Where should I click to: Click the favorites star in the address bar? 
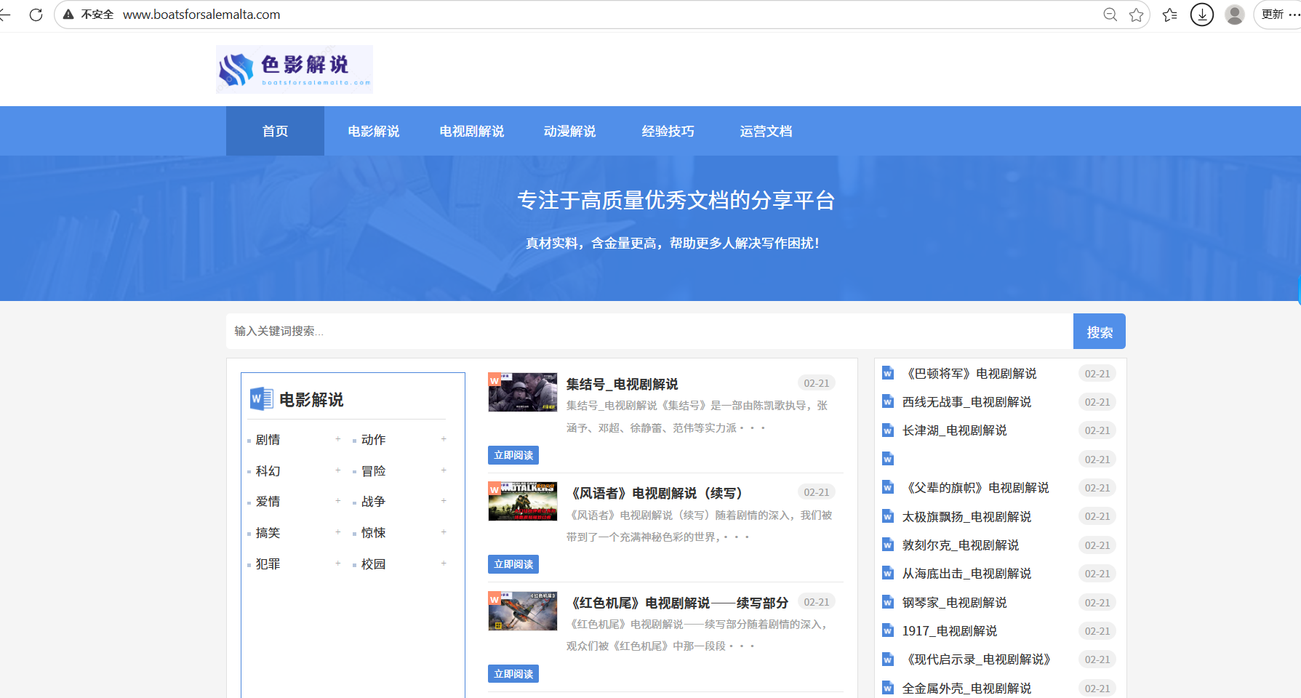(1137, 15)
